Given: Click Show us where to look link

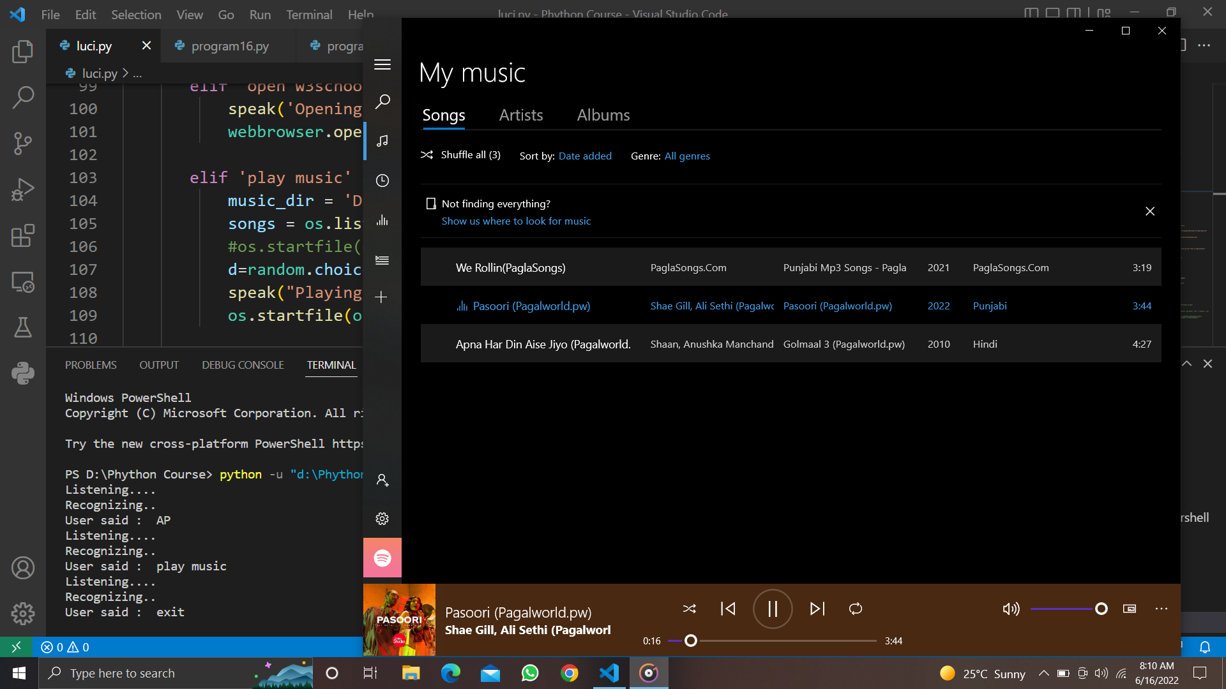Looking at the screenshot, I should coord(516,221).
